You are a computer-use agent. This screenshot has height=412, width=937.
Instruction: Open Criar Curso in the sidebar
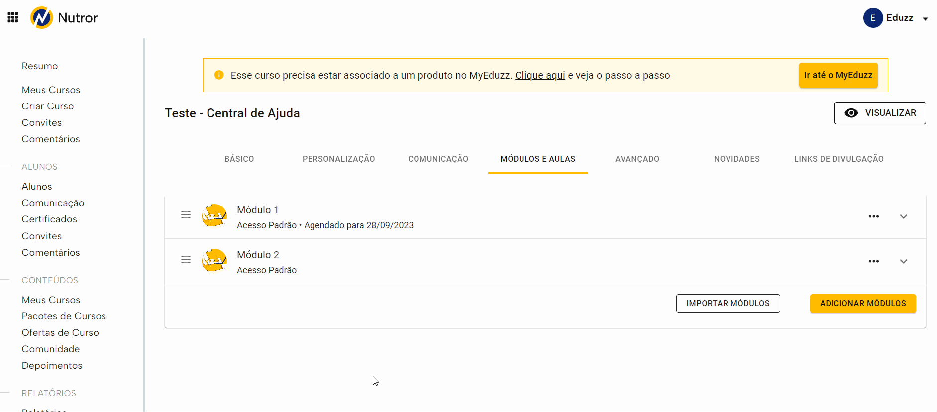[48, 106]
